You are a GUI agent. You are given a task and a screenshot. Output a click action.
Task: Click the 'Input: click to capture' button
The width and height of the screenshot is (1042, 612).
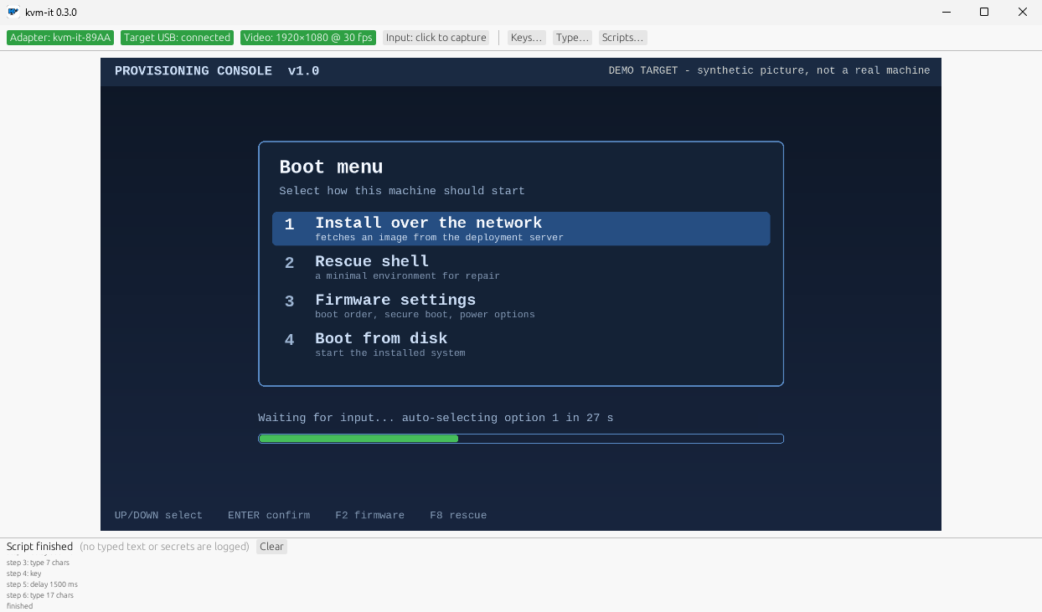click(436, 38)
